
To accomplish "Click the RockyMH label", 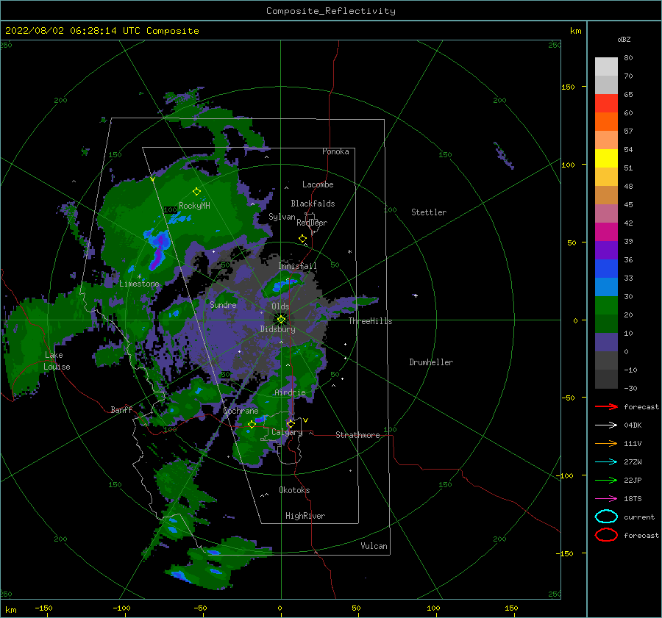I will pyautogui.click(x=194, y=206).
